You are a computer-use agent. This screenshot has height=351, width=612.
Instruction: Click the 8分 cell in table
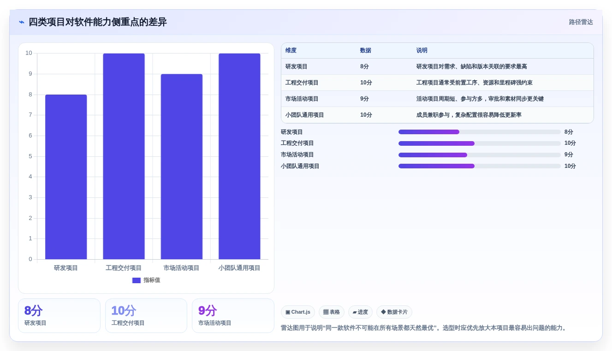coord(364,66)
